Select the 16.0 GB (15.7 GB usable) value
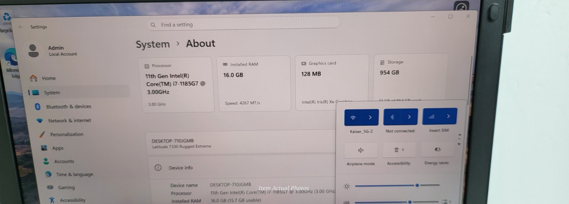569x204 pixels. (x=236, y=200)
